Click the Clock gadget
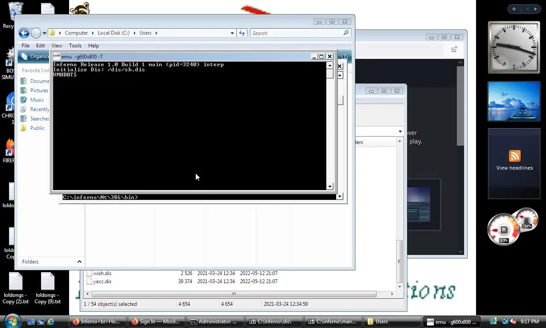Image resolution: width=546 pixels, height=328 pixels. (514, 47)
